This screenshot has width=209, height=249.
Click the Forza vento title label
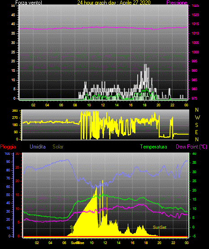click(x=29, y=3)
